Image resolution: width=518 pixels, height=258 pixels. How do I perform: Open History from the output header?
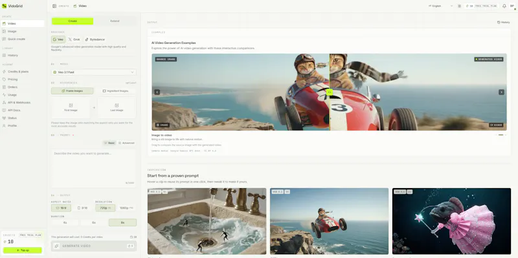pyautogui.click(x=504, y=23)
